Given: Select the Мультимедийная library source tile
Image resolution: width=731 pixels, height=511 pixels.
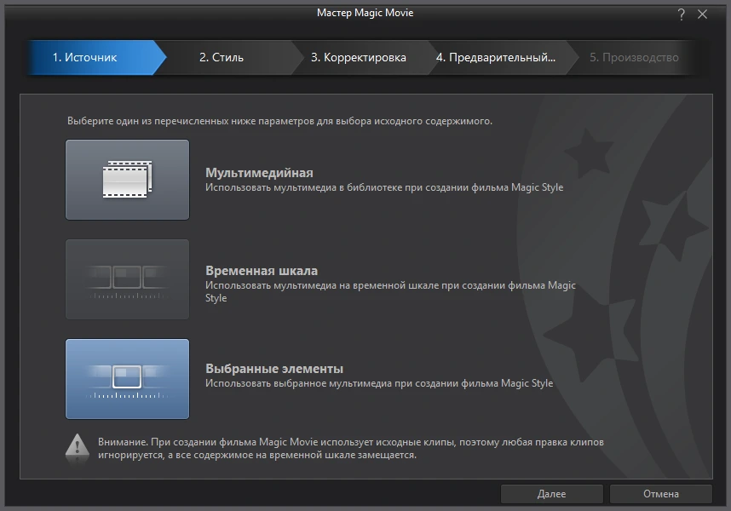Looking at the screenshot, I should (x=127, y=180).
